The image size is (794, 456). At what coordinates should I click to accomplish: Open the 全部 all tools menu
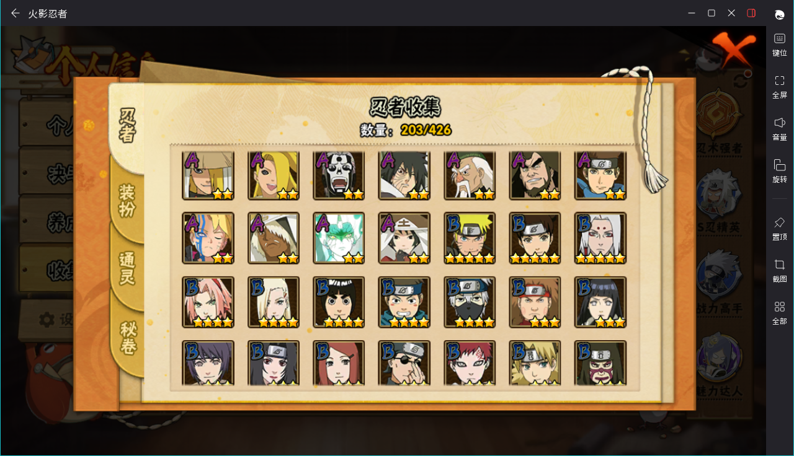tap(780, 313)
